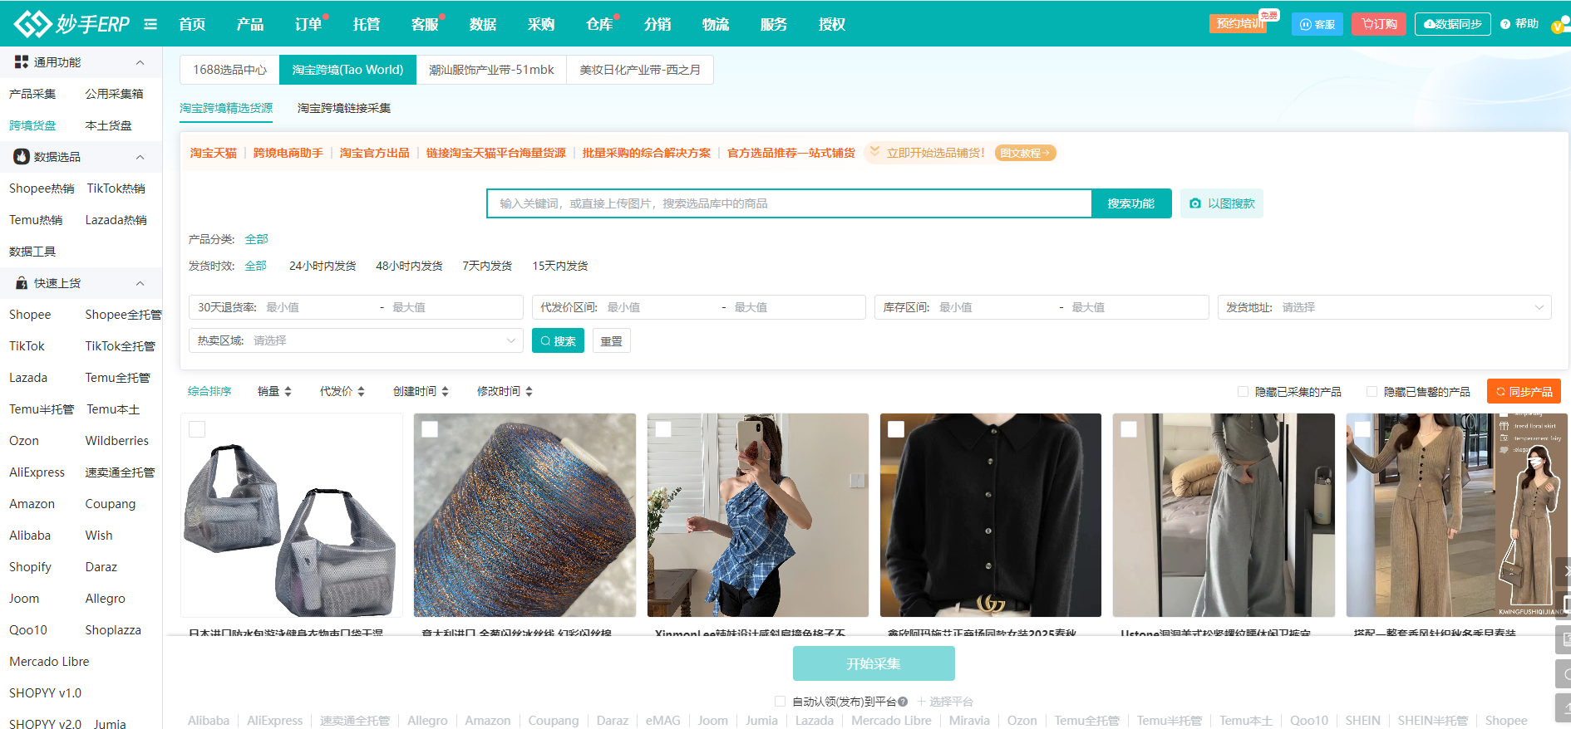Switch to 潮汕服饰产业带-51mbk tab
Image resolution: width=1571 pixels, height=729 pixels.
tap(491, 70)
